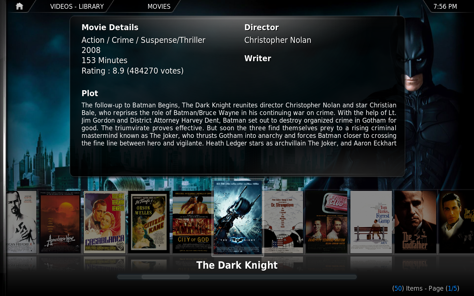Click the scrollbar track right of handle

[273, 277]
